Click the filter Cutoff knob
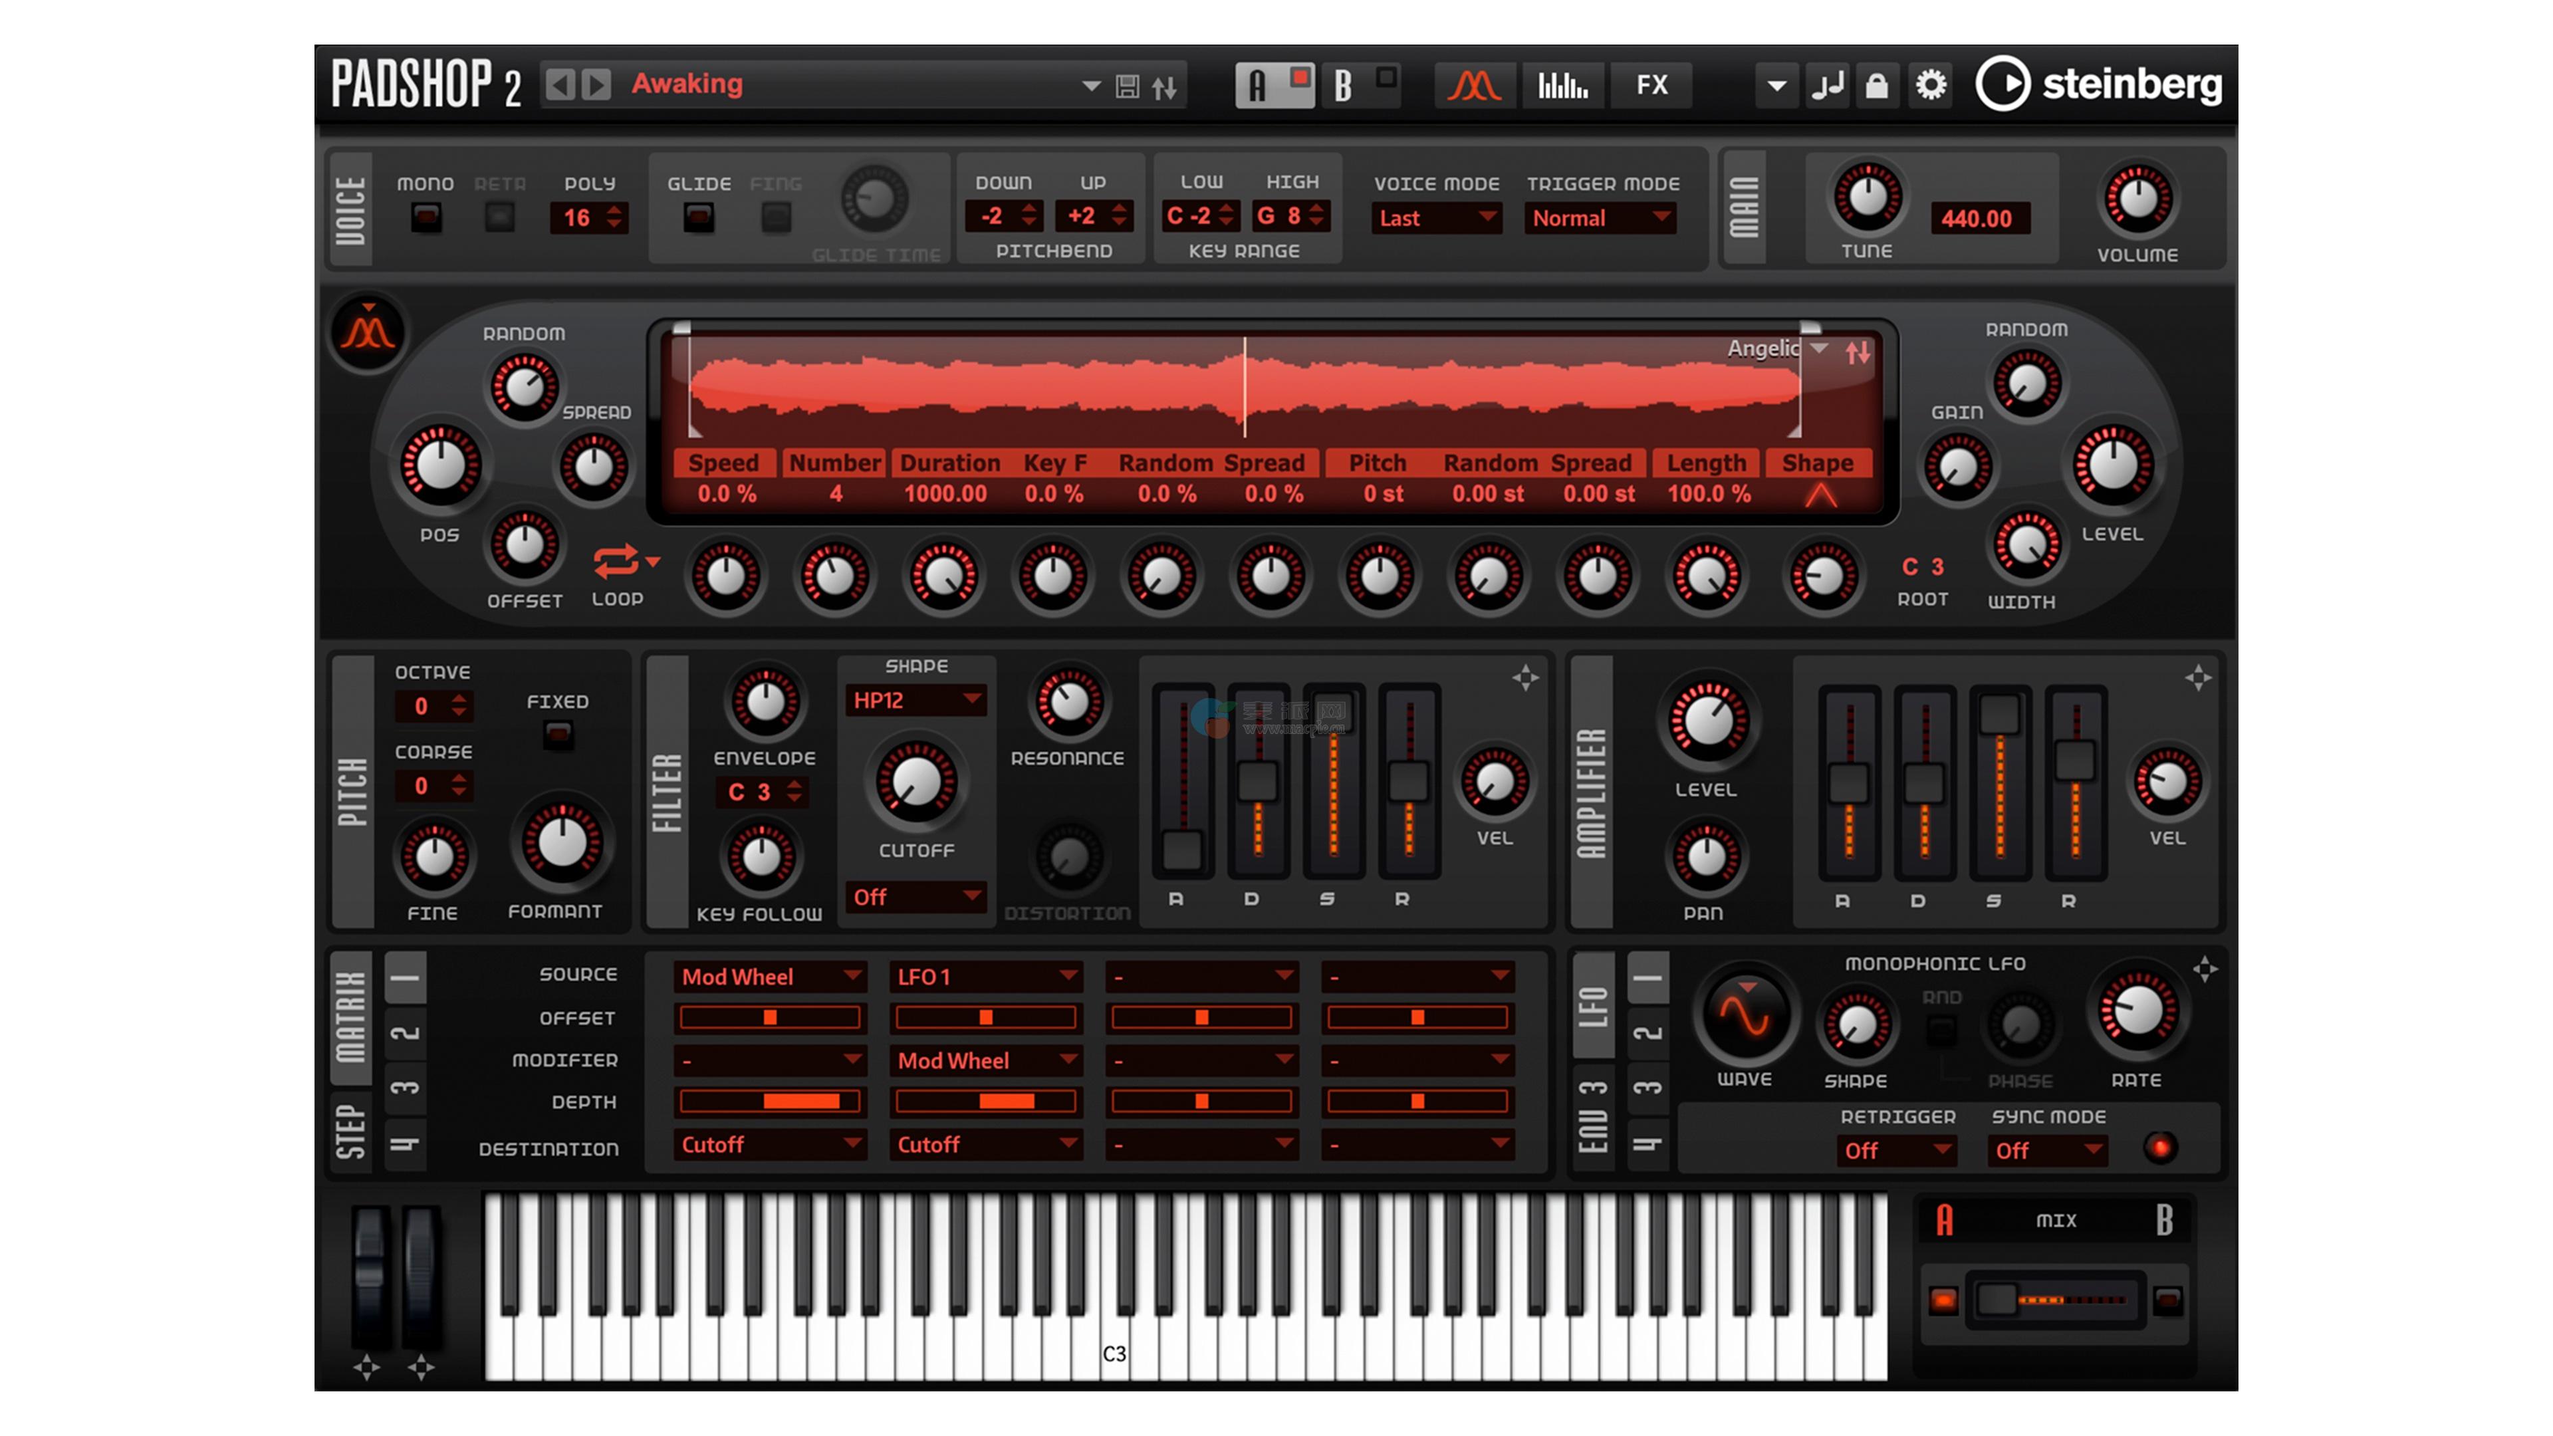The height and width of the screenshot is (1436, 2553). [x=915, y=782]
